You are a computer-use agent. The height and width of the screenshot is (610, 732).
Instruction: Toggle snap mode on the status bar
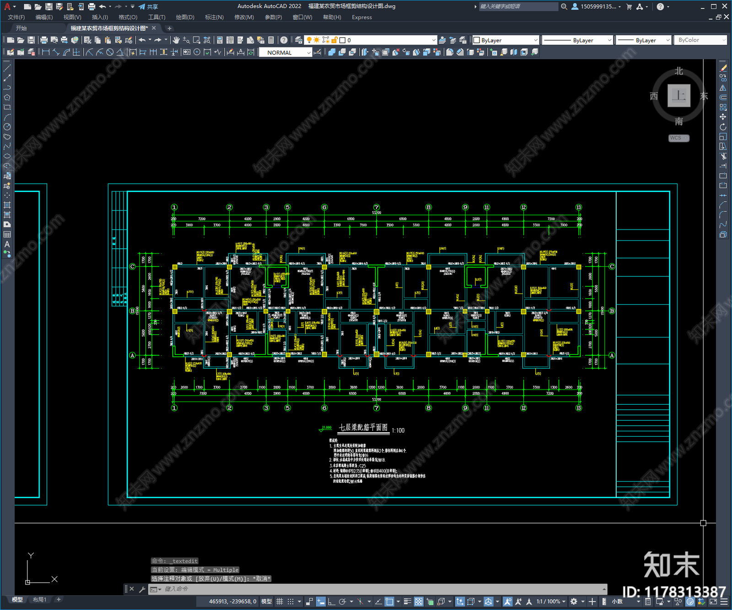[x=291, y=601]
